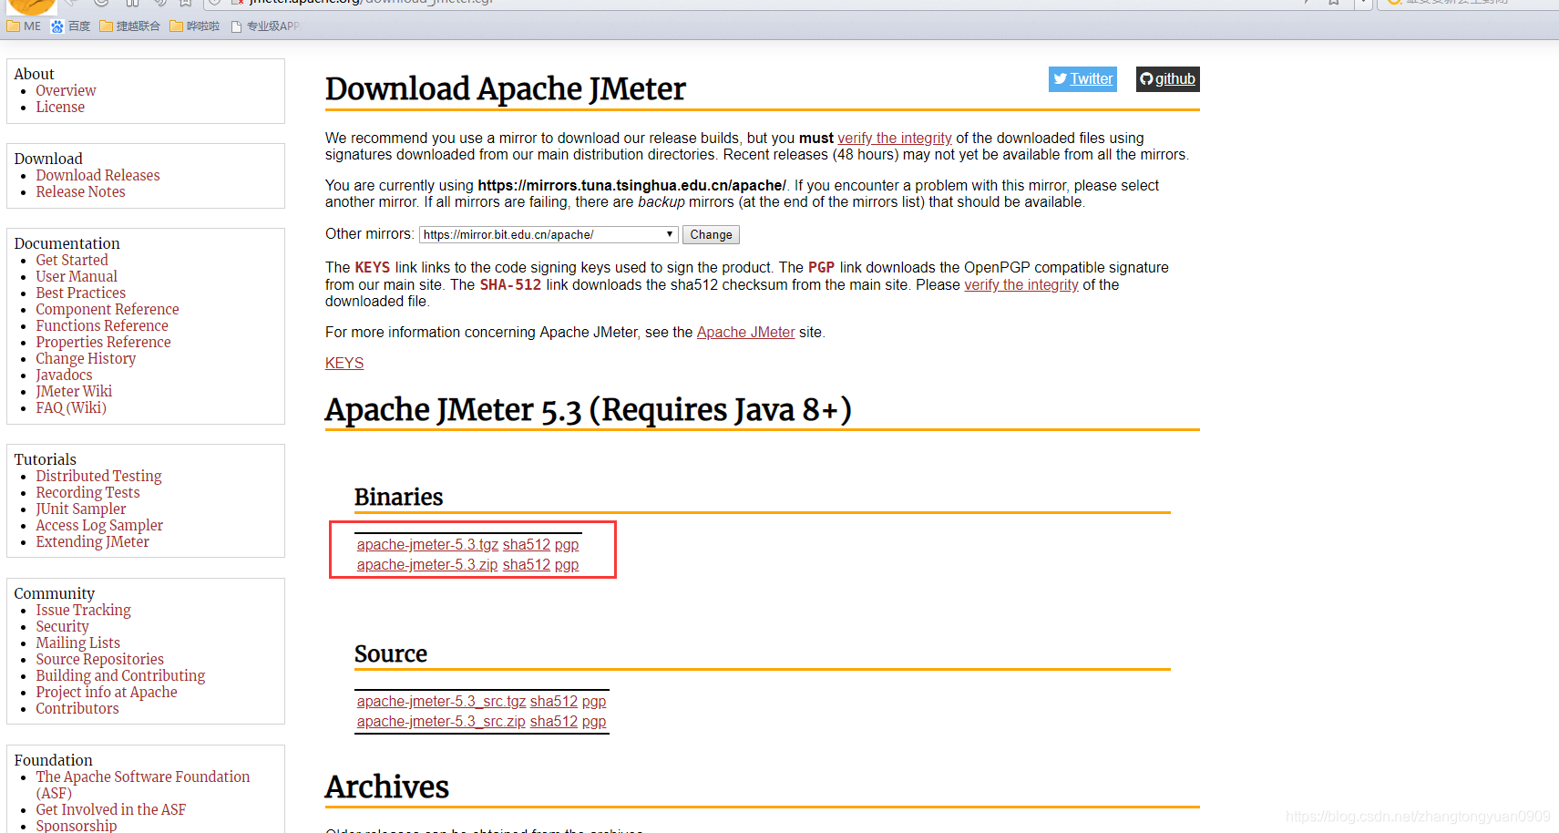
Task: Open the Twitter button link
Action: 1082,79
